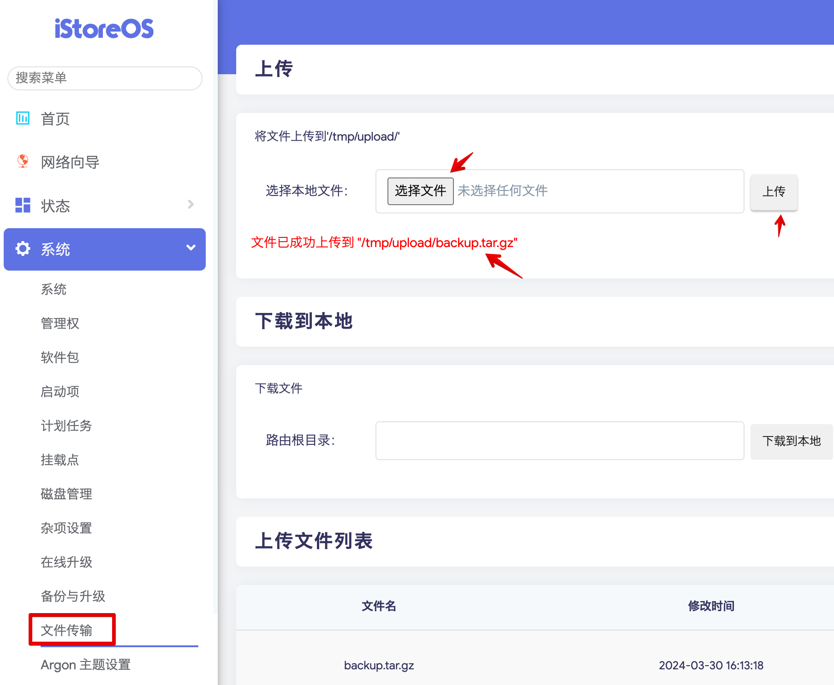Click the status grid icon
Image resolution: width=834 pixels, height=685 pixels.
[x=23, y=205]
